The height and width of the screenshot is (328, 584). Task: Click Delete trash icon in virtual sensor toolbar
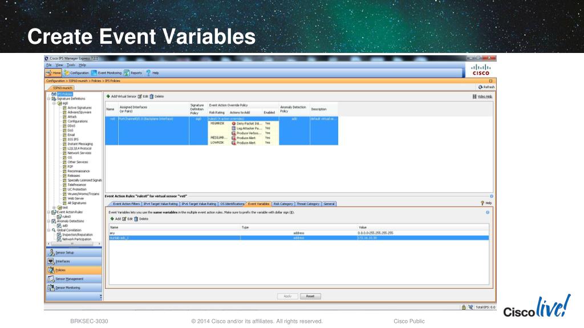coord(152,96)
